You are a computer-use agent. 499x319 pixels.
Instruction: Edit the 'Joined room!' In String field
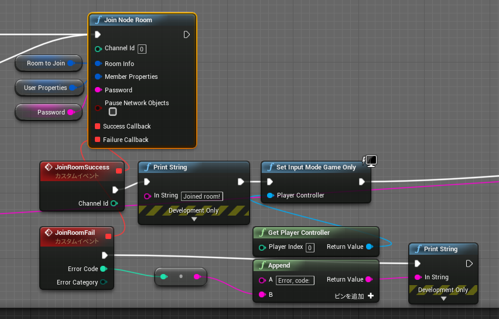pyautogui.click(x=201, y=196)
